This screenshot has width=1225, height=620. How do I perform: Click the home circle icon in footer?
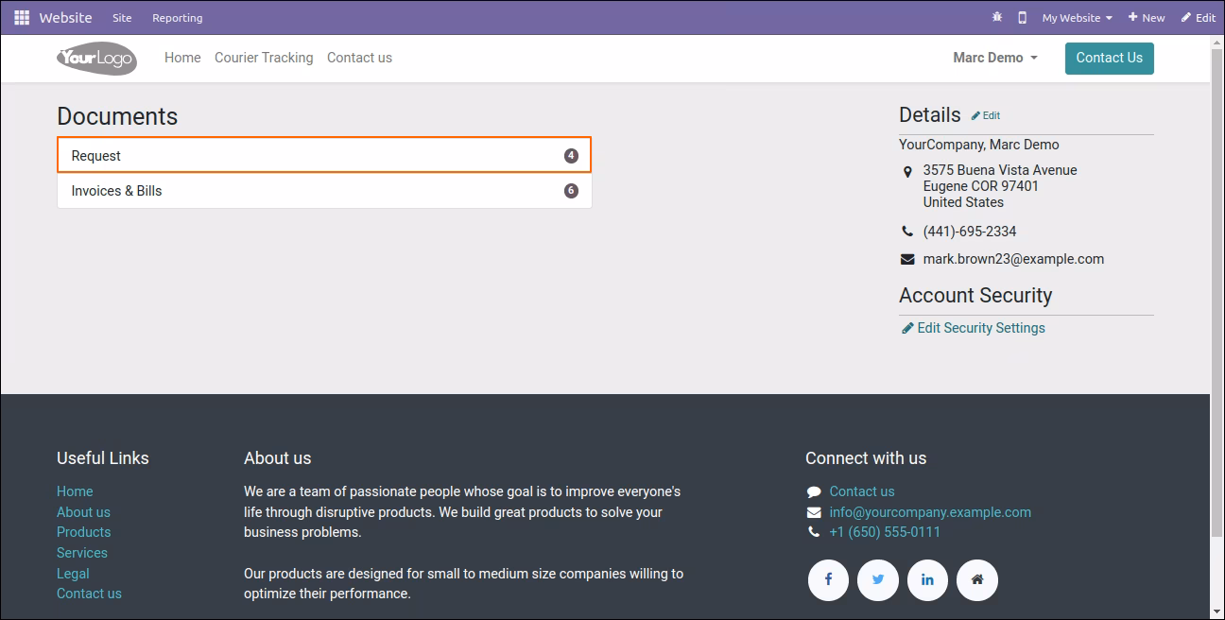tap(977, 579)
